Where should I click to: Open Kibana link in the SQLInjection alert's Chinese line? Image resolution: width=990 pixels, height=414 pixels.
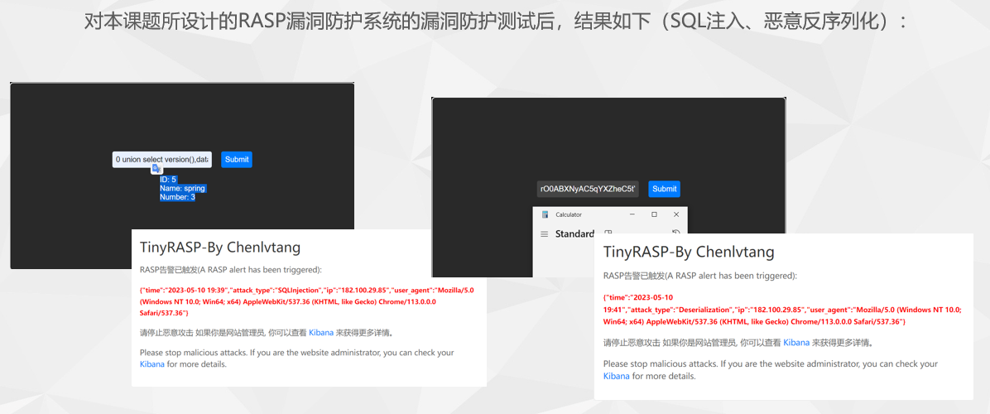(321, 333)
